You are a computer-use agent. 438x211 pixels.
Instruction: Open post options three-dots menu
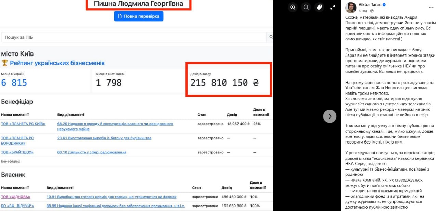click(431, 7)
